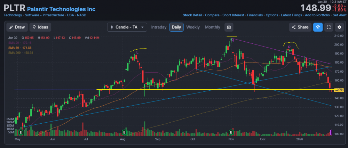Click the August earnings E marker
Screen dimensions: 348x148
pos(124,132)
